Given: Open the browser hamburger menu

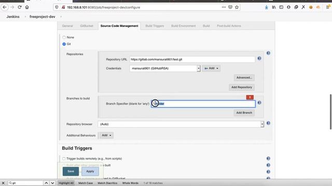Looking at the screenshot, I should point(327,7).
